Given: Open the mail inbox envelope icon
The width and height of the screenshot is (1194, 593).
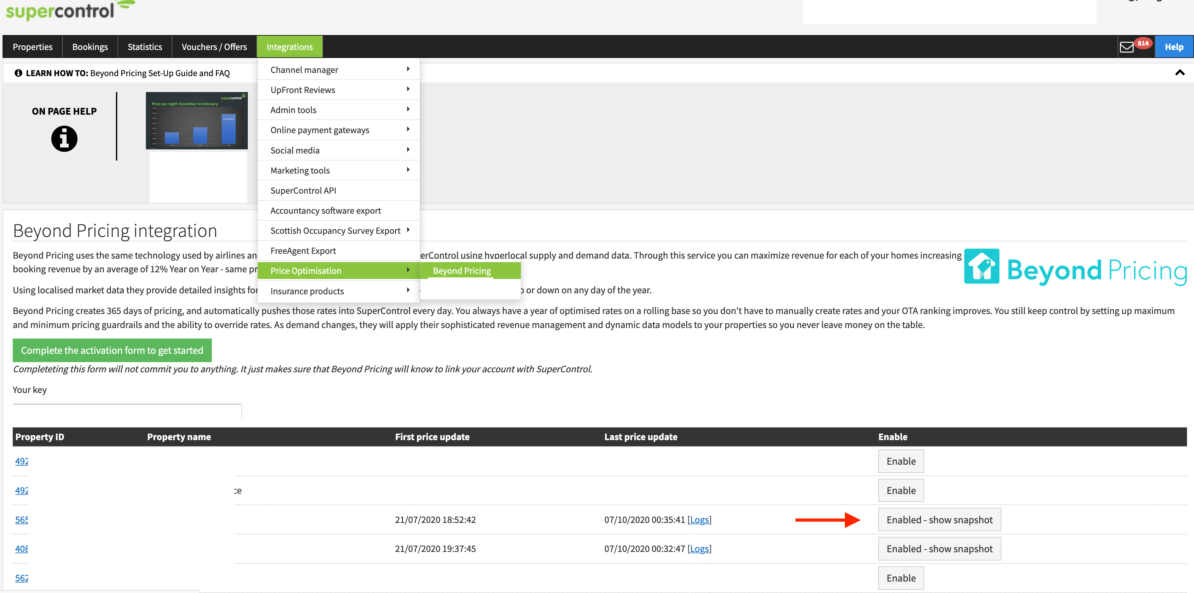Looking at the screenshot, I should coord(1126,47).
